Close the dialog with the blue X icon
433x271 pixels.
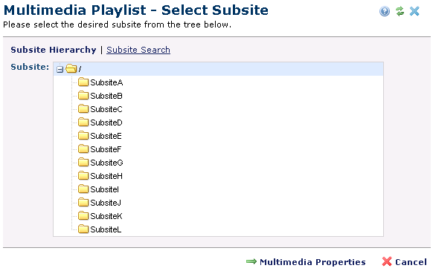(414, 11)
